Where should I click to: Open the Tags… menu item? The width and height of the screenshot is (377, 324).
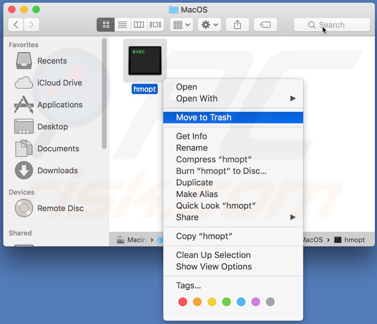[x=233, y=285]
